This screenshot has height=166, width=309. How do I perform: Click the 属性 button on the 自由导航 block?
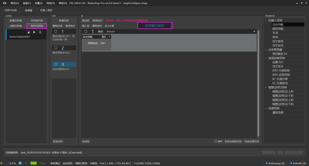tap(104, 37)
